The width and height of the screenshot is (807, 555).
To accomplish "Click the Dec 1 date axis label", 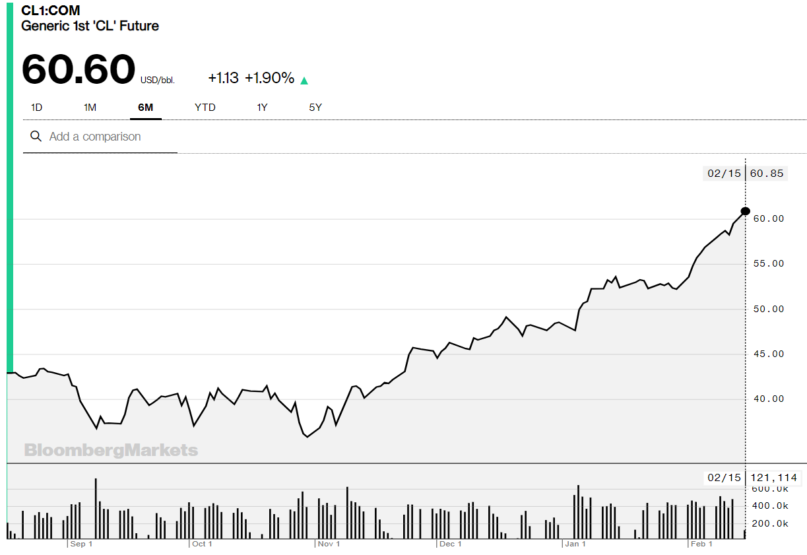I will pos(451,544).
